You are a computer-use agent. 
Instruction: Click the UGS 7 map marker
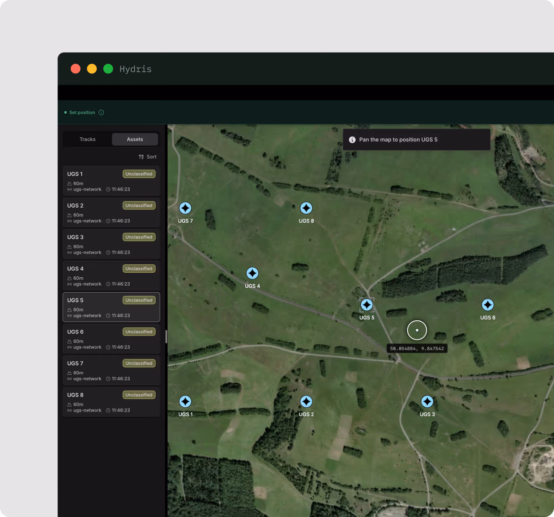[185, 208]
